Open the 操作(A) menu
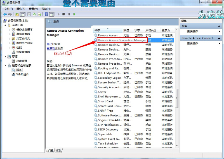 [21, 9]
